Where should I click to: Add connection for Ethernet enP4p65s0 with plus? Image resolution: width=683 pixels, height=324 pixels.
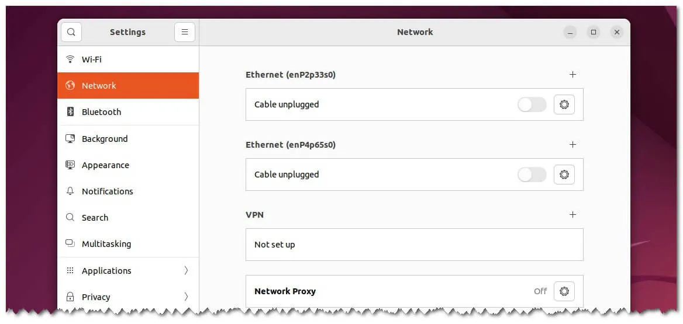pyautogui.click(x=572, y=145)
